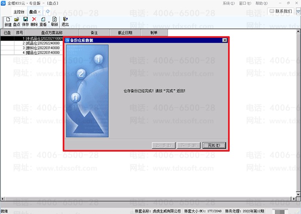
Task: Switch to the 主控台 tab
Action: coord(19,12)
